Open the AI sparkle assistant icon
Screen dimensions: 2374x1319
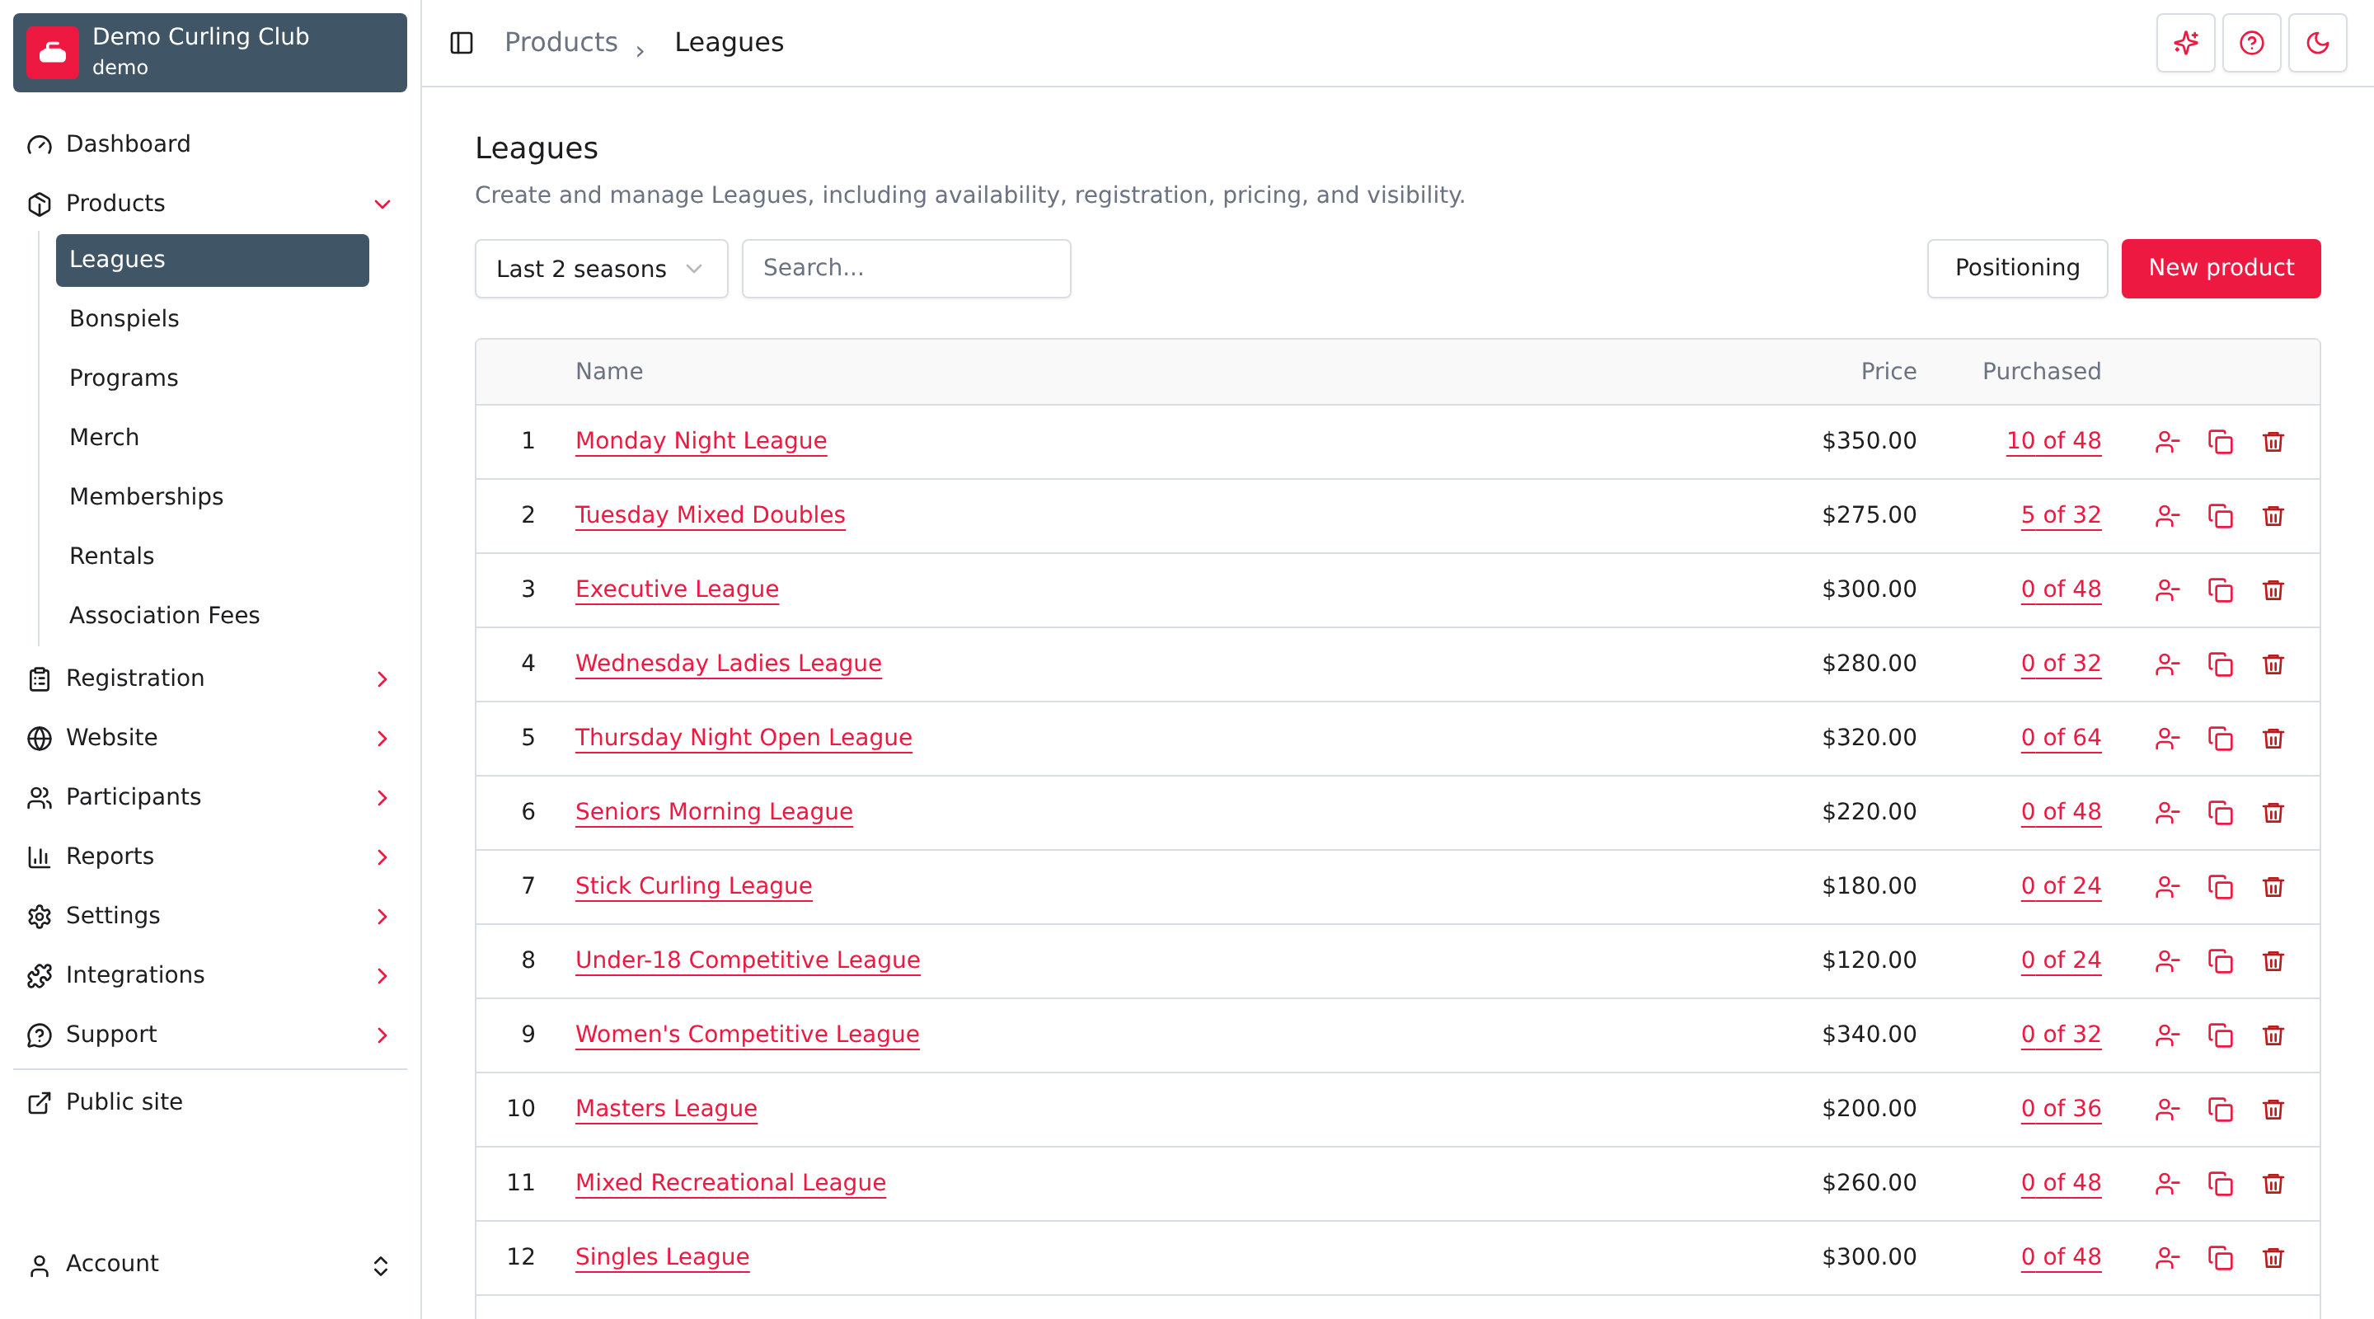pos(2185,42)
